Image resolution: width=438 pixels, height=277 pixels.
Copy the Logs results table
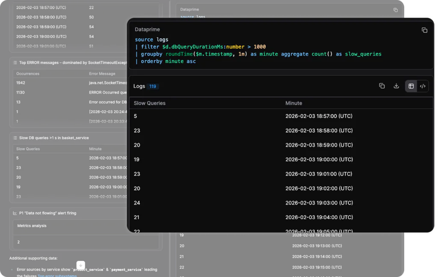[382, 86]
